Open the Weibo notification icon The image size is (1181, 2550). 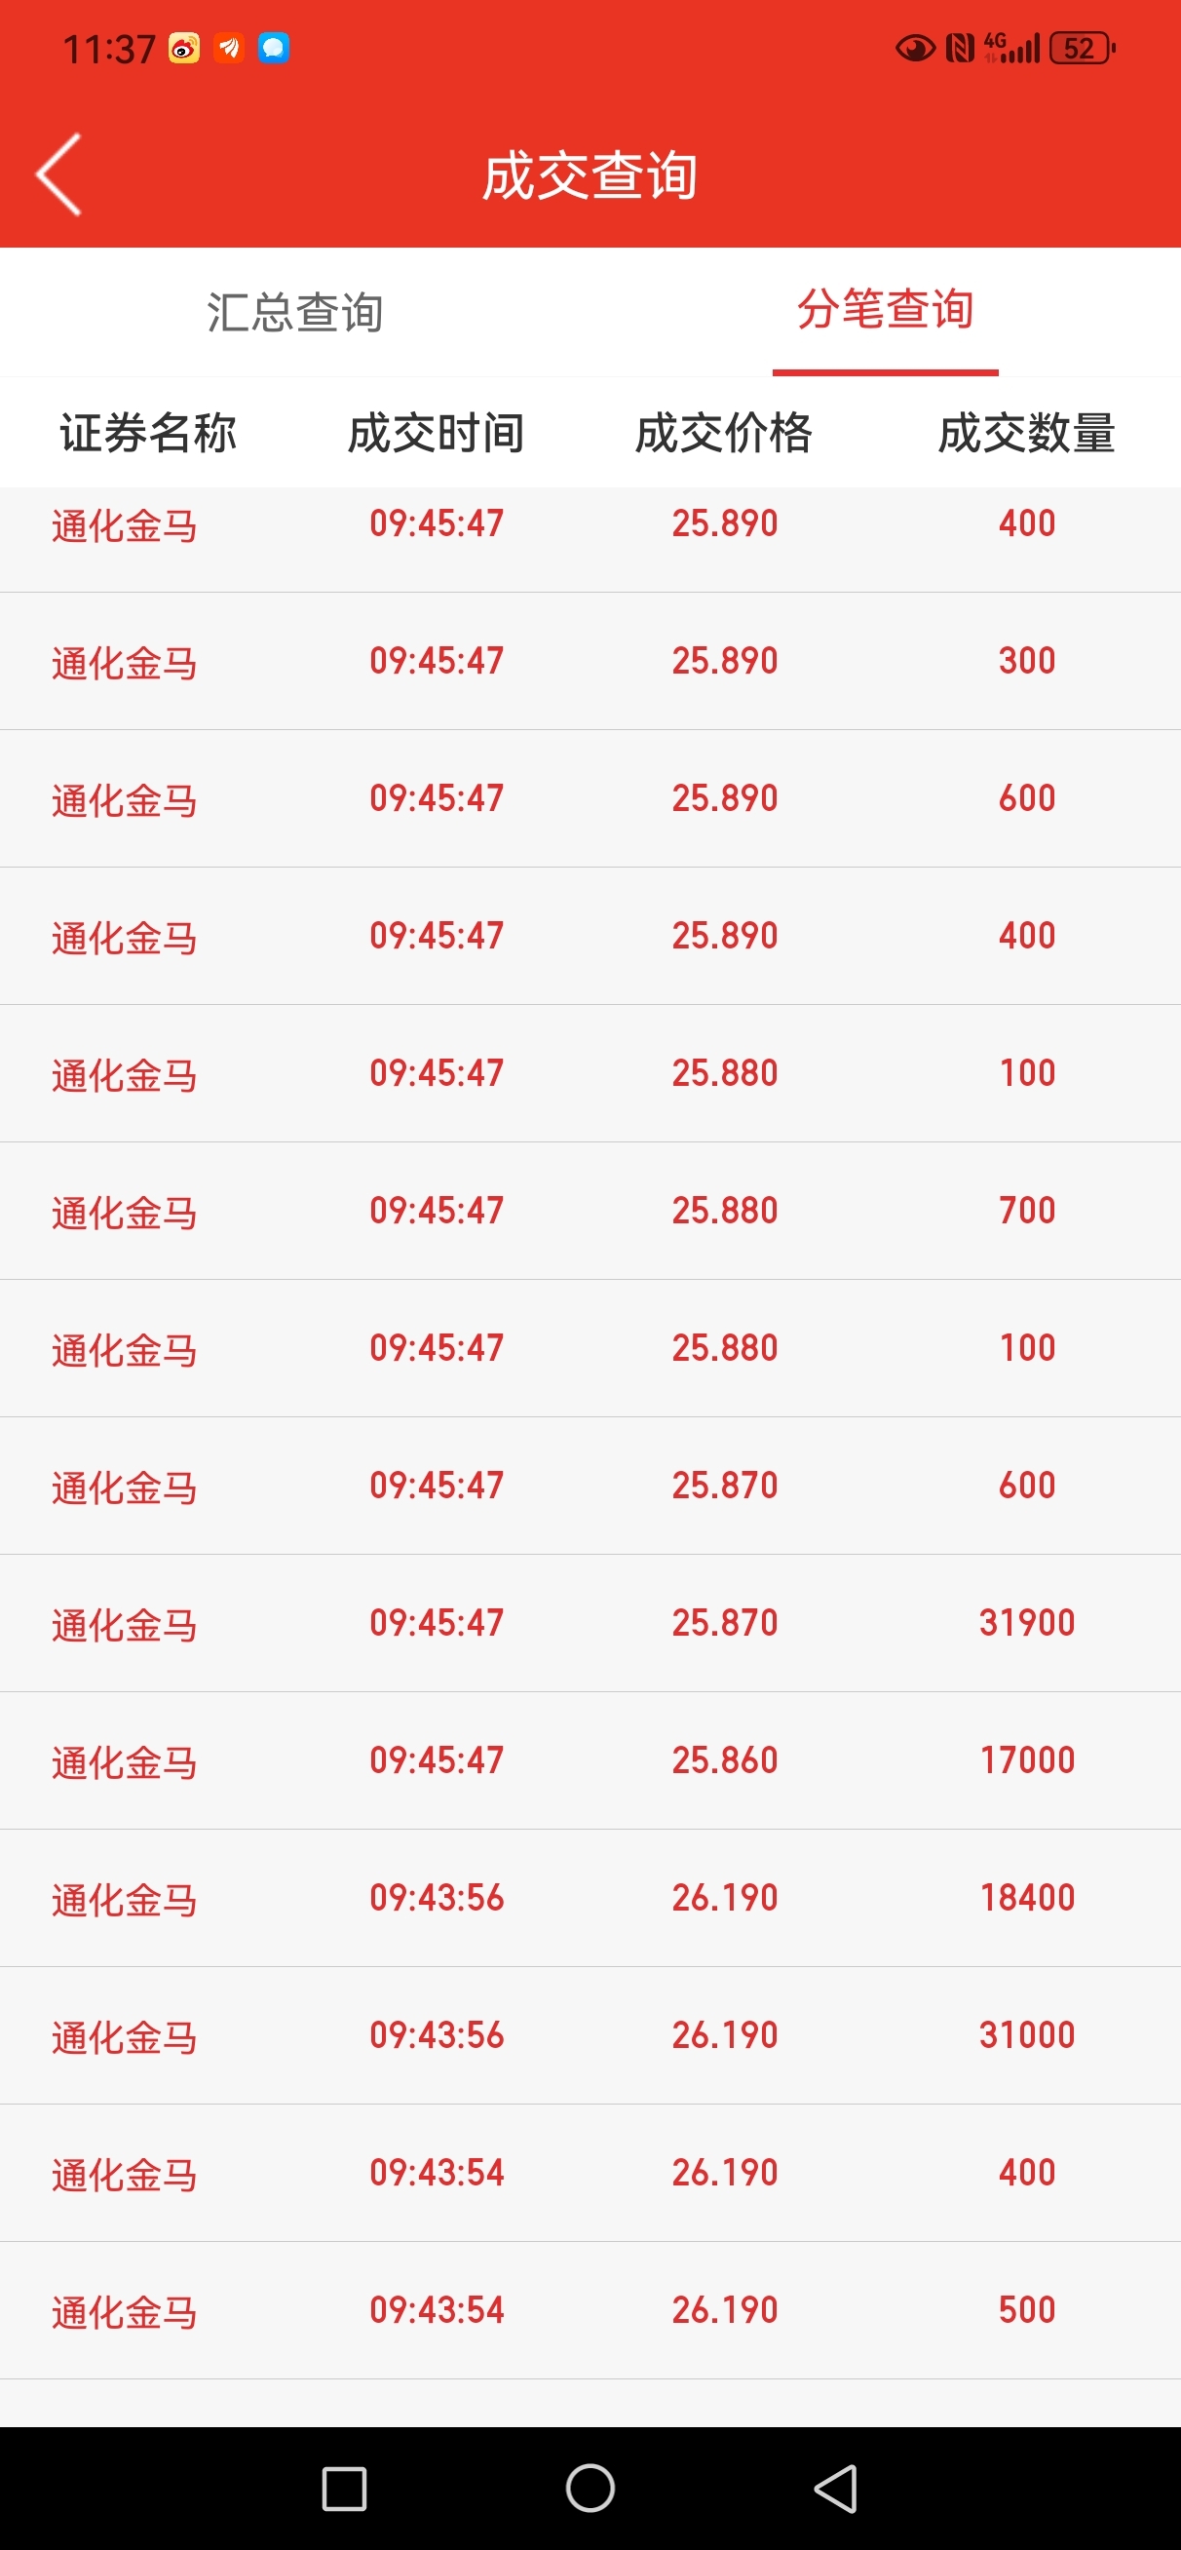coord(184,48)
